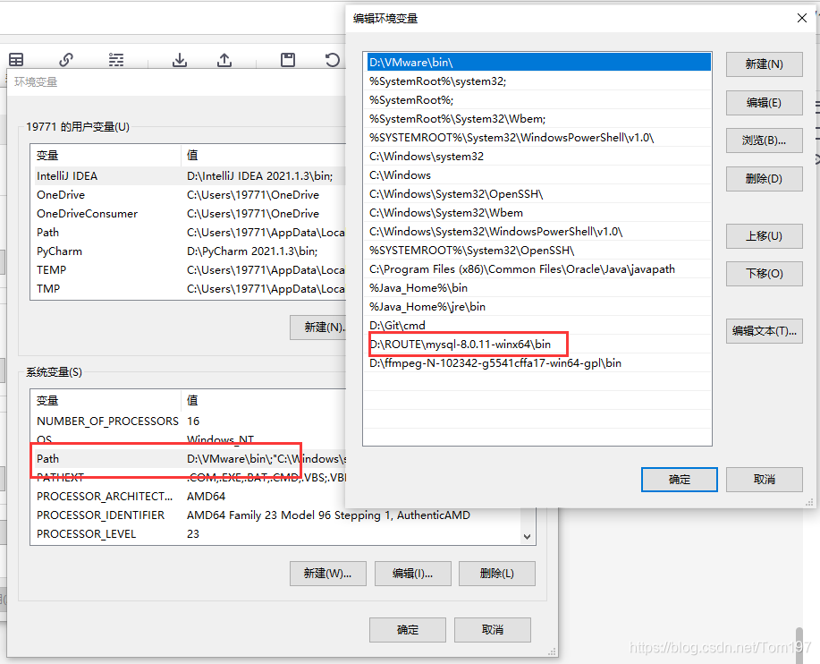Select the NUMBER_OF_PROCESSORS system variable
Image resolution: width=820 pixels, height=664 pixels.
pyautogui.click(x=189, y=421)
